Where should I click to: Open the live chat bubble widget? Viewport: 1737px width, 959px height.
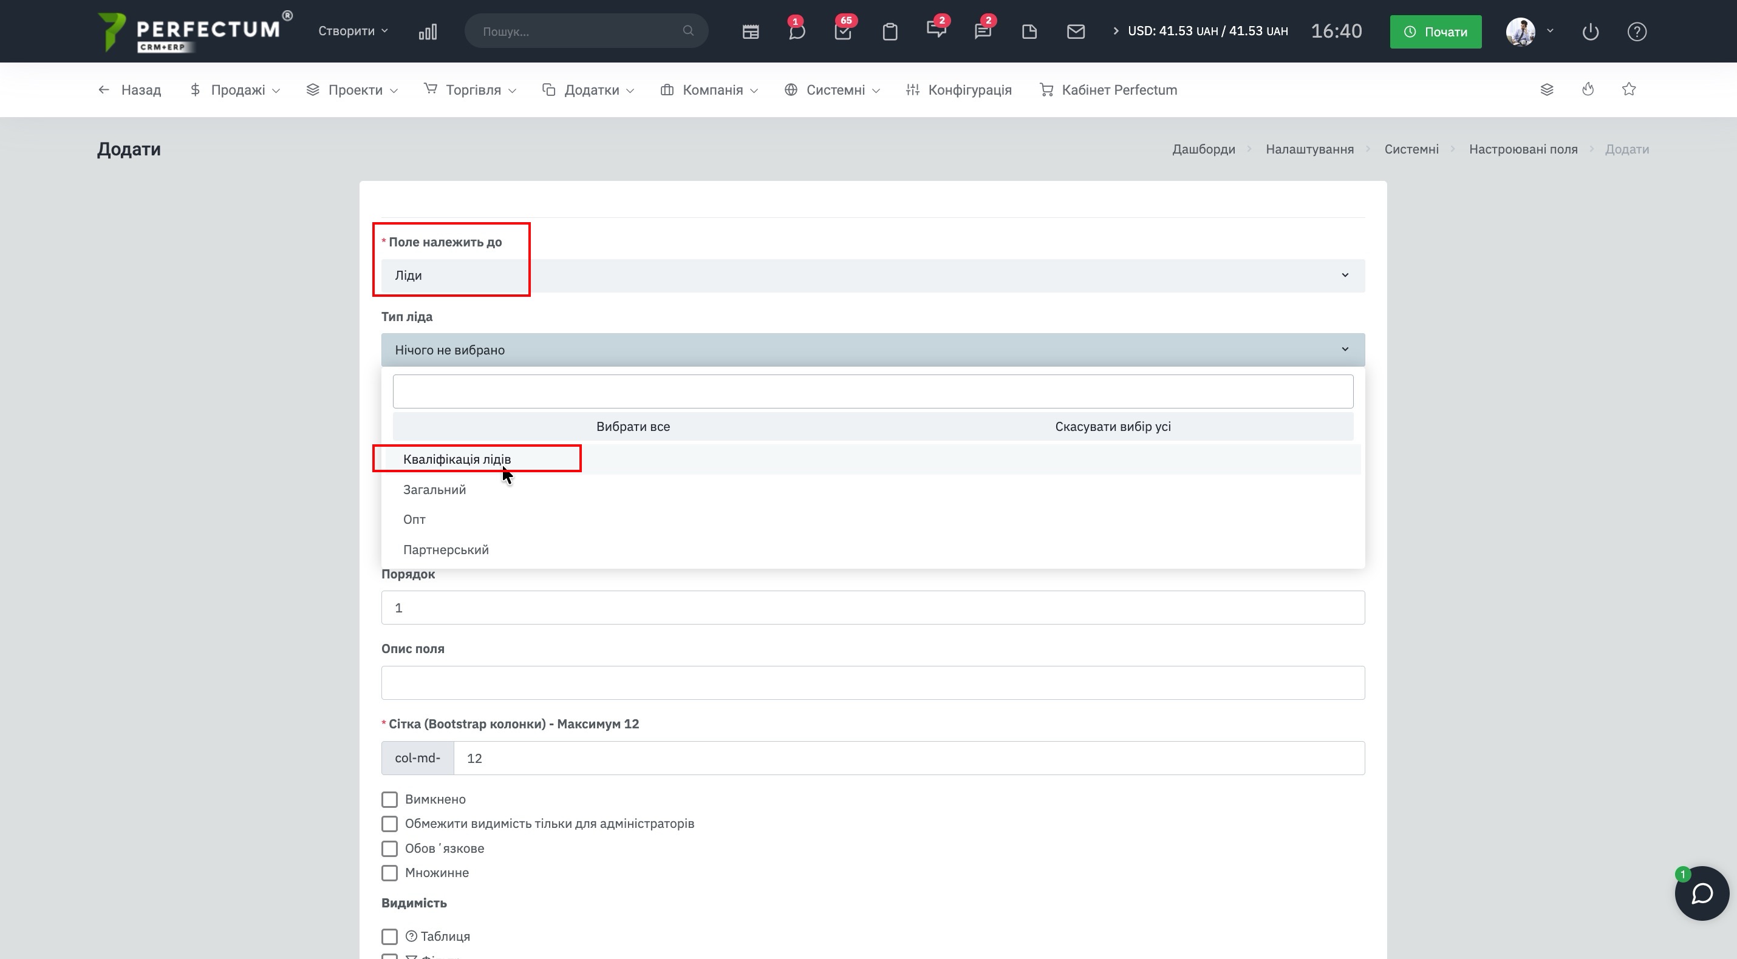click(1701, 893)
